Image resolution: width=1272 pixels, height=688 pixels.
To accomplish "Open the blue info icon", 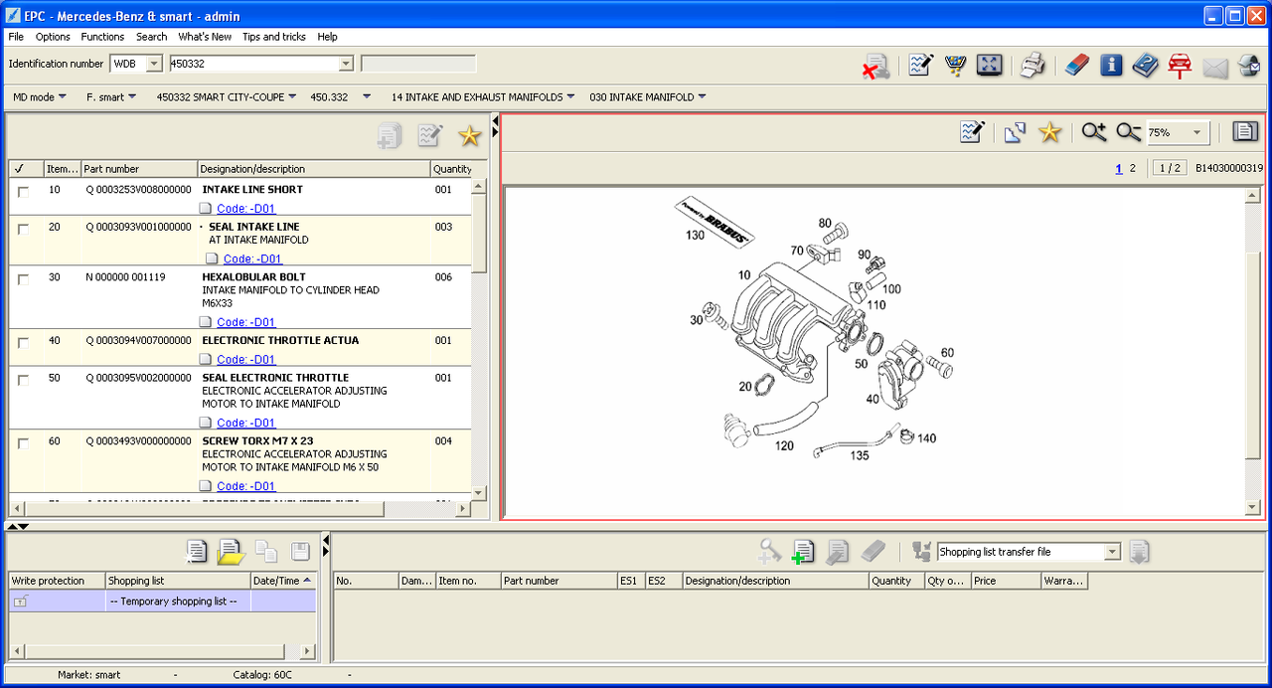I will (1111, 66).
